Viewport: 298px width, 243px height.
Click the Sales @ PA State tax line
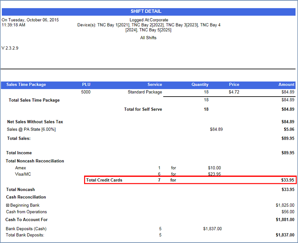point(31,129)
